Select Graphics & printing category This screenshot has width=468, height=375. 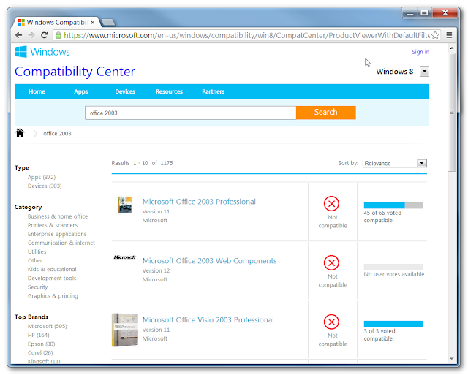(53, 295)
